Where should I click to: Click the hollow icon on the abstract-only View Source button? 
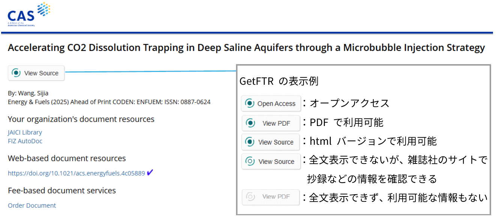(x=250, y=162)
